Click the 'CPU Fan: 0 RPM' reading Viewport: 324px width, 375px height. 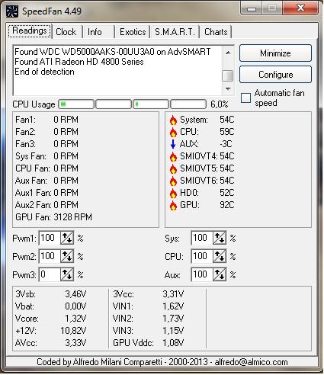point(47,168)
